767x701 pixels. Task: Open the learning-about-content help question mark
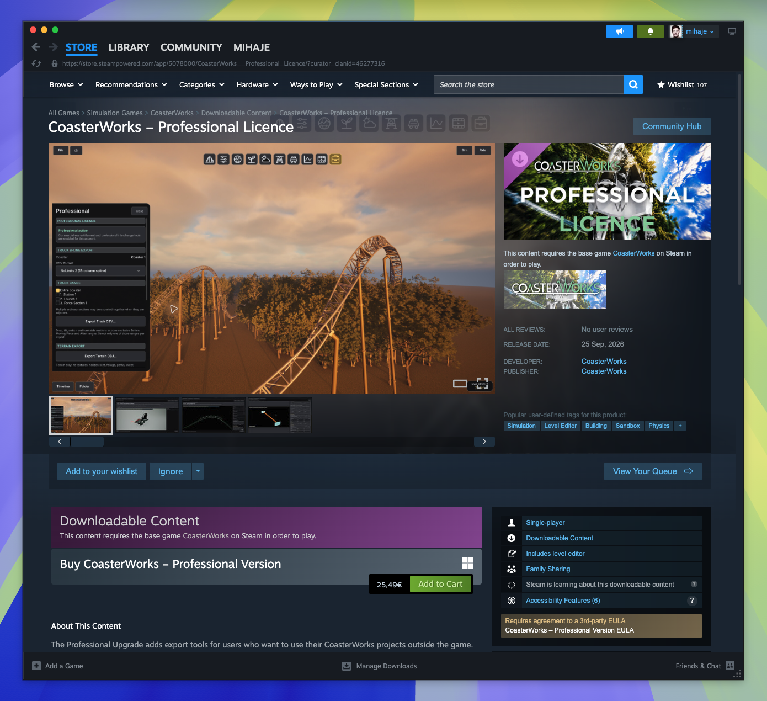point(694,584)
